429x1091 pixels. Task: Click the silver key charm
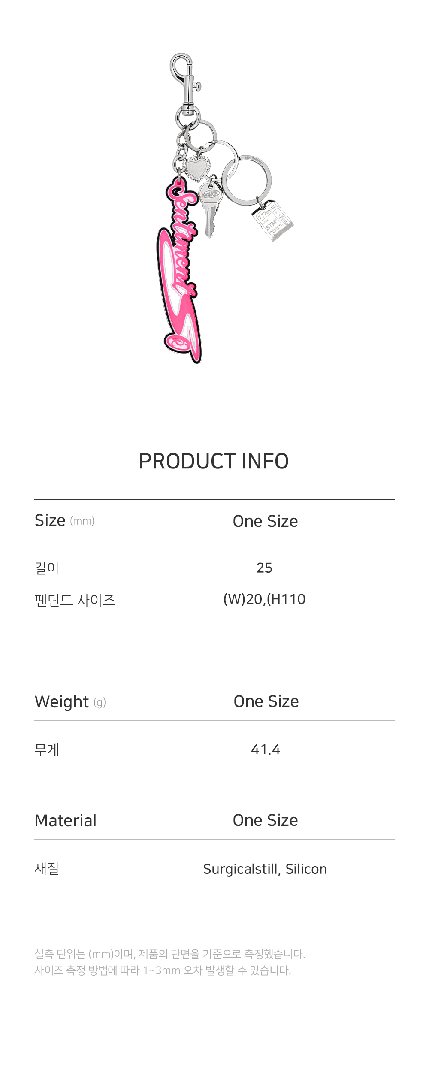pyautogui.click(x=210, y=208)
